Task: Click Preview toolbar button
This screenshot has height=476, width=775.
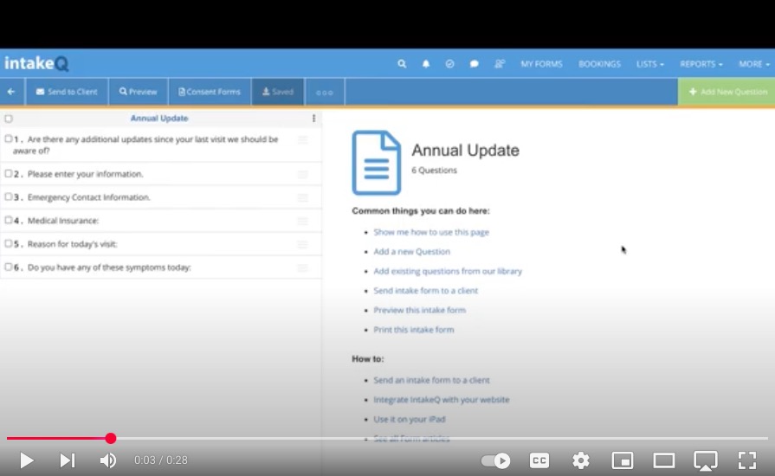Action: click(138, 92)
